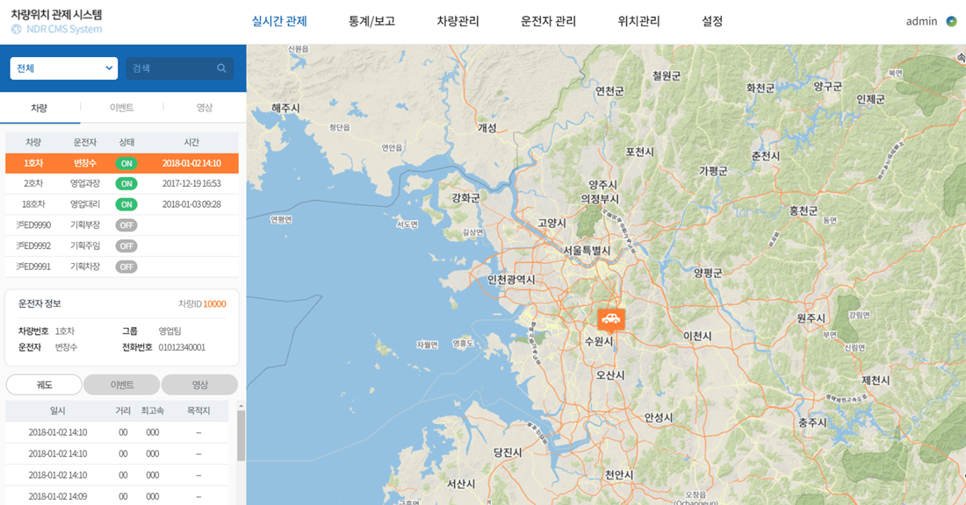
Task: Click the NDR CMS System globe logo
Action: (x=17, y=29)
